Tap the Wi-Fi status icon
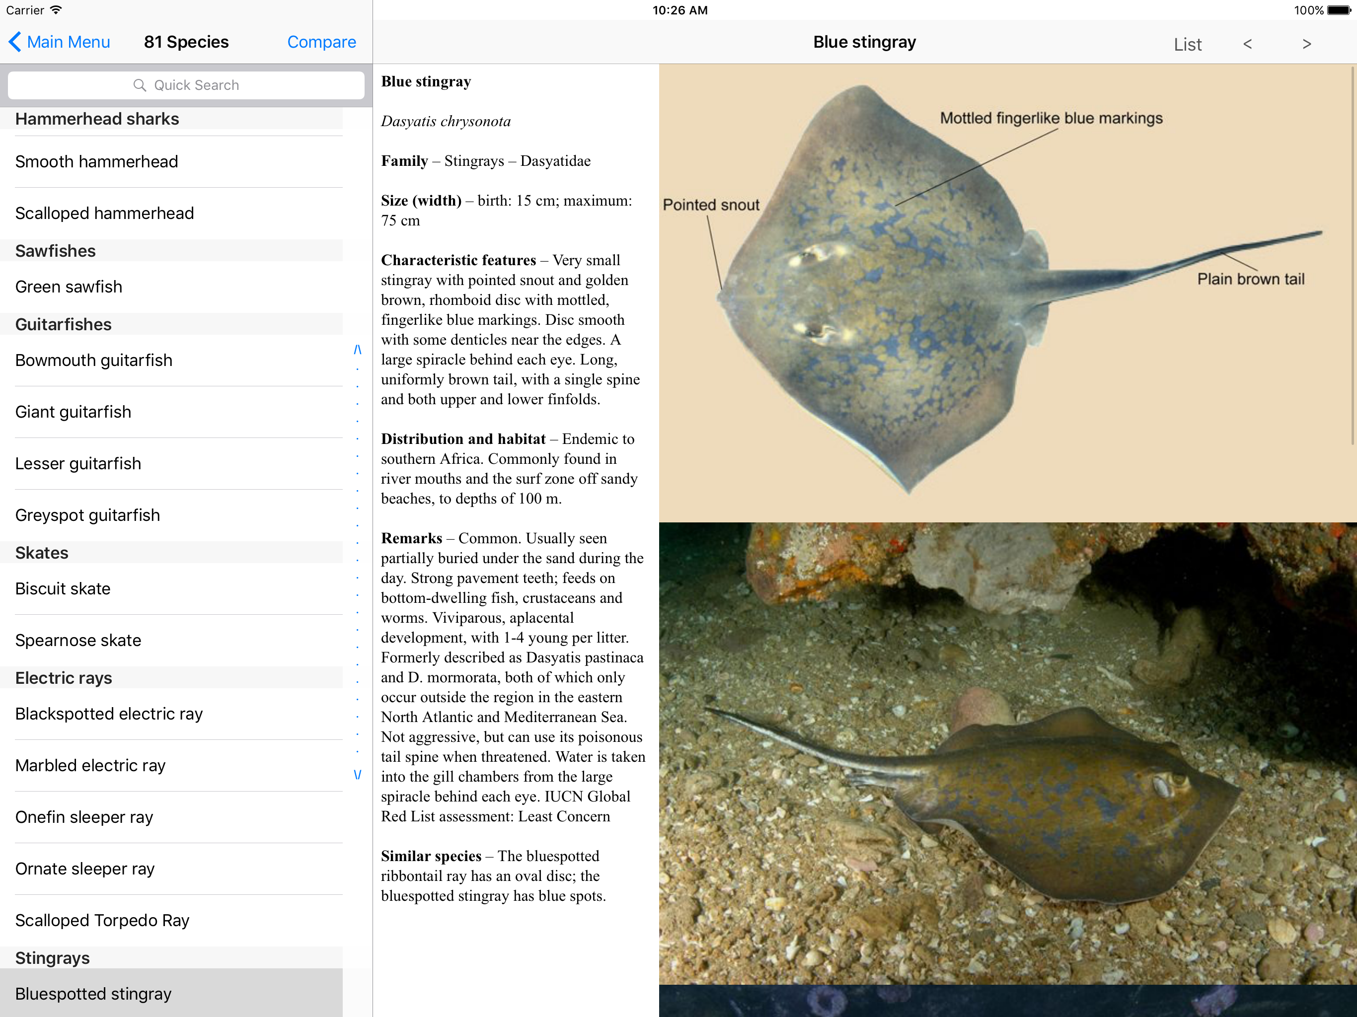The height and width of the screenshot is (1017, 1357). click(57, 10)
